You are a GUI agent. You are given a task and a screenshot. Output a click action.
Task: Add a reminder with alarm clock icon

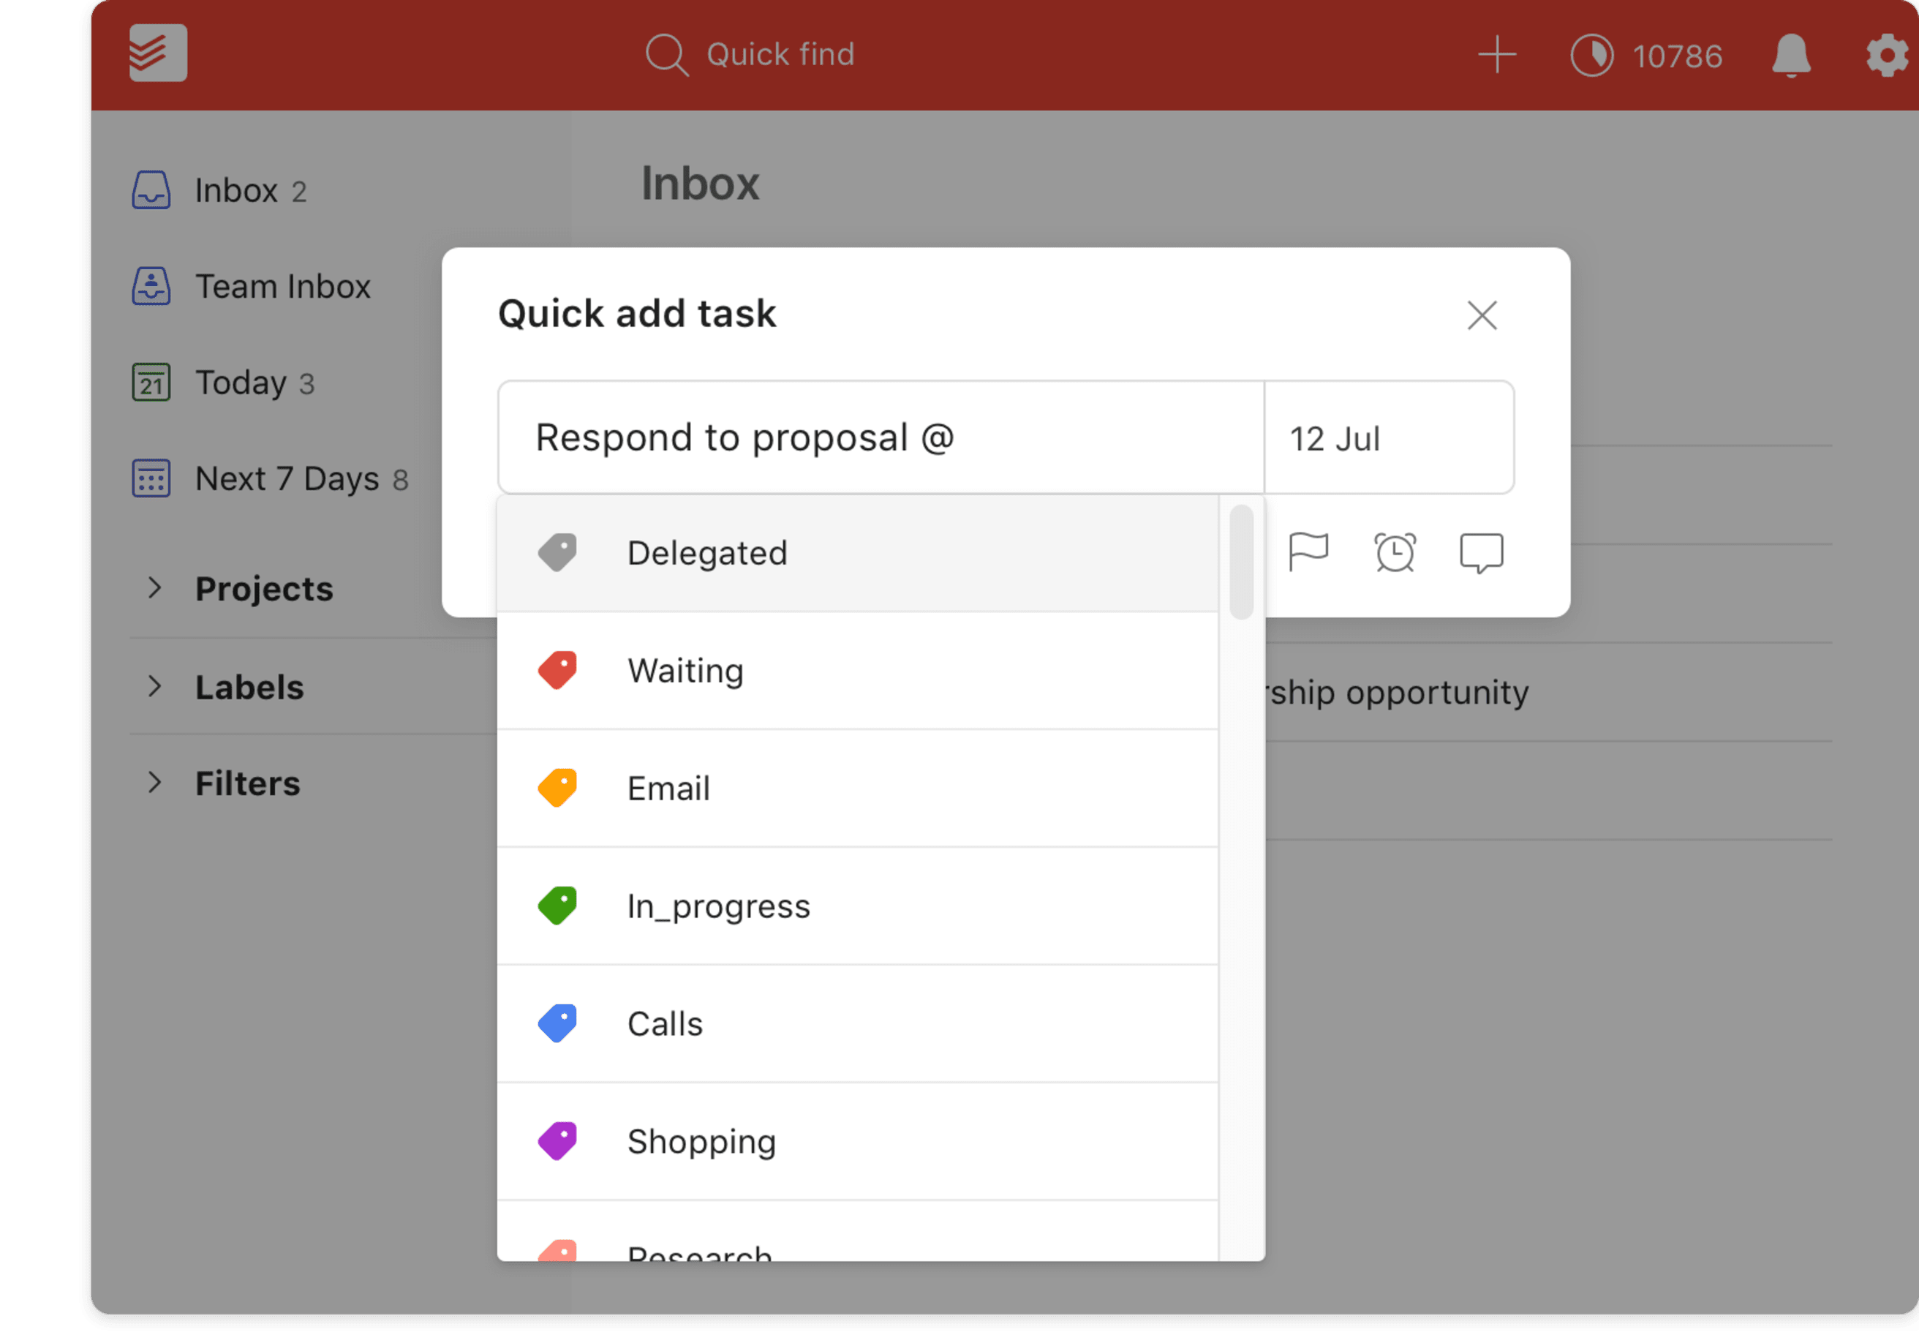(1395, 552)
